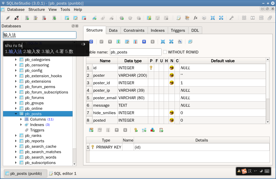Collapse the pb_posts tree node

pos(16,114)
